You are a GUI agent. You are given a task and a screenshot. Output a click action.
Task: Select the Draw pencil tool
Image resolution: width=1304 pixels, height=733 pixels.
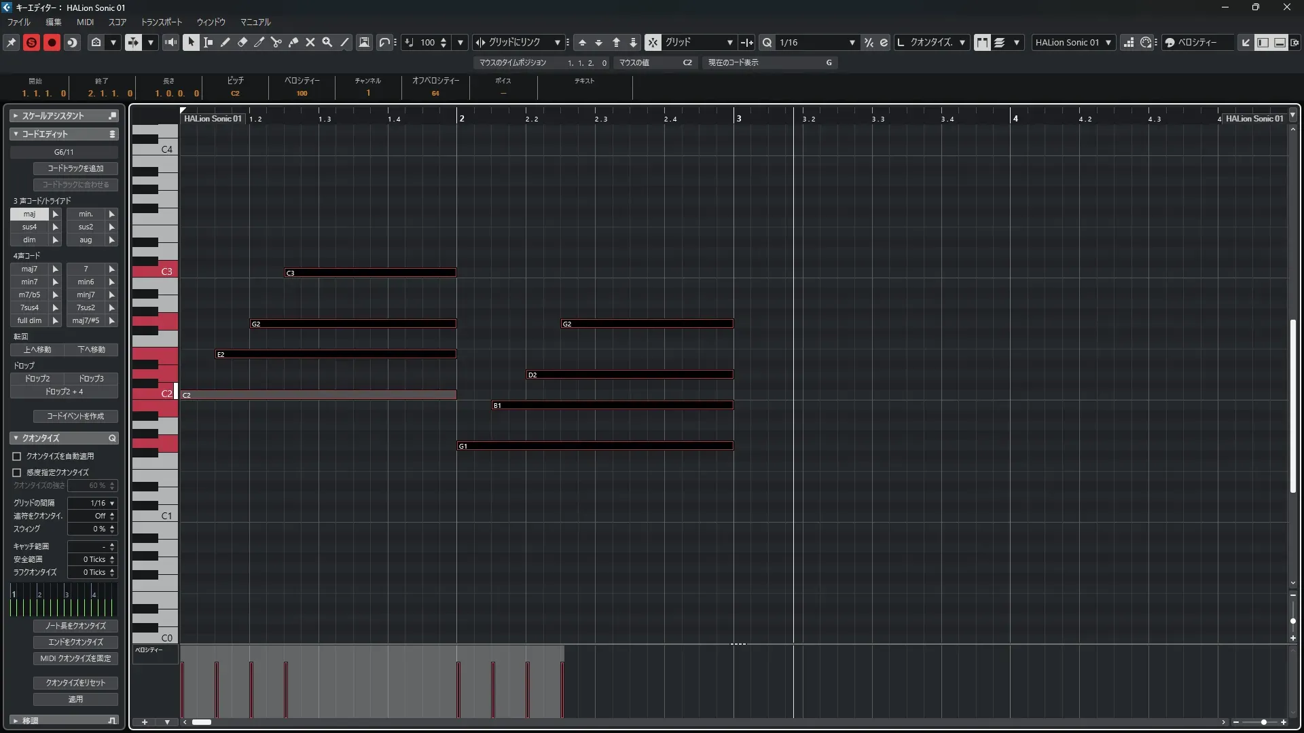point(225,42)
